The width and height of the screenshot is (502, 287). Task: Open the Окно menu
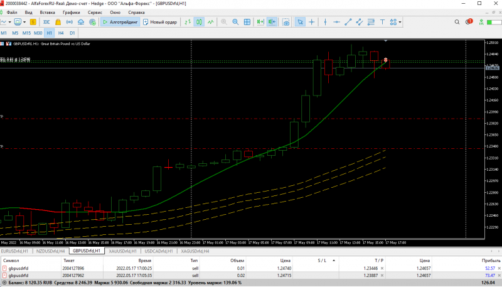[115, 13]
